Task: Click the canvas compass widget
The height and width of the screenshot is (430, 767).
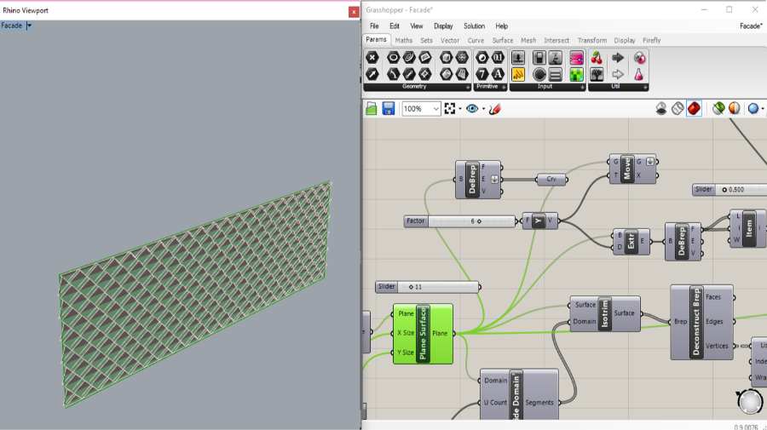Action: click(750, 402)
